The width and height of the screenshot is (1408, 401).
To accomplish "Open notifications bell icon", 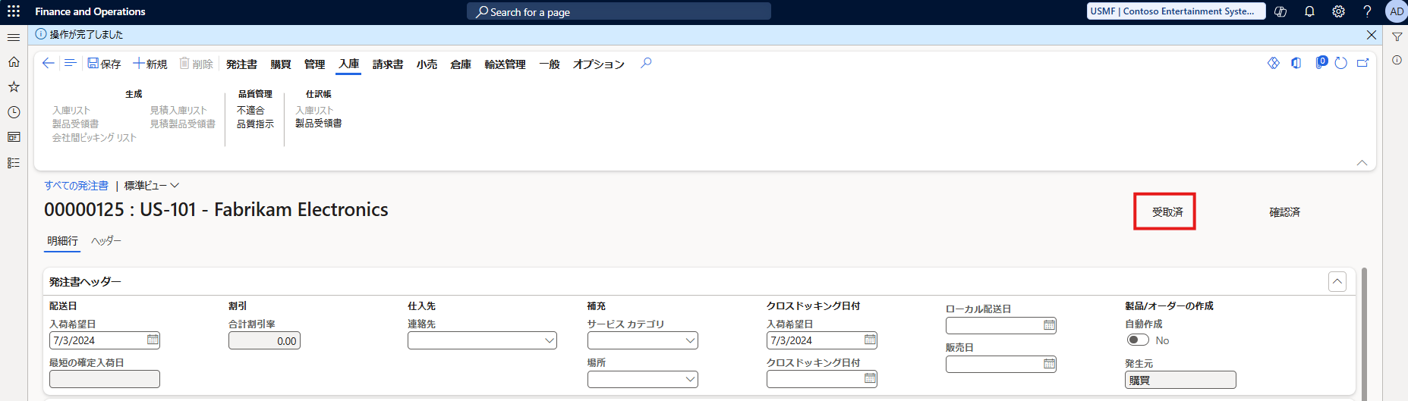I will (1309, 11).
